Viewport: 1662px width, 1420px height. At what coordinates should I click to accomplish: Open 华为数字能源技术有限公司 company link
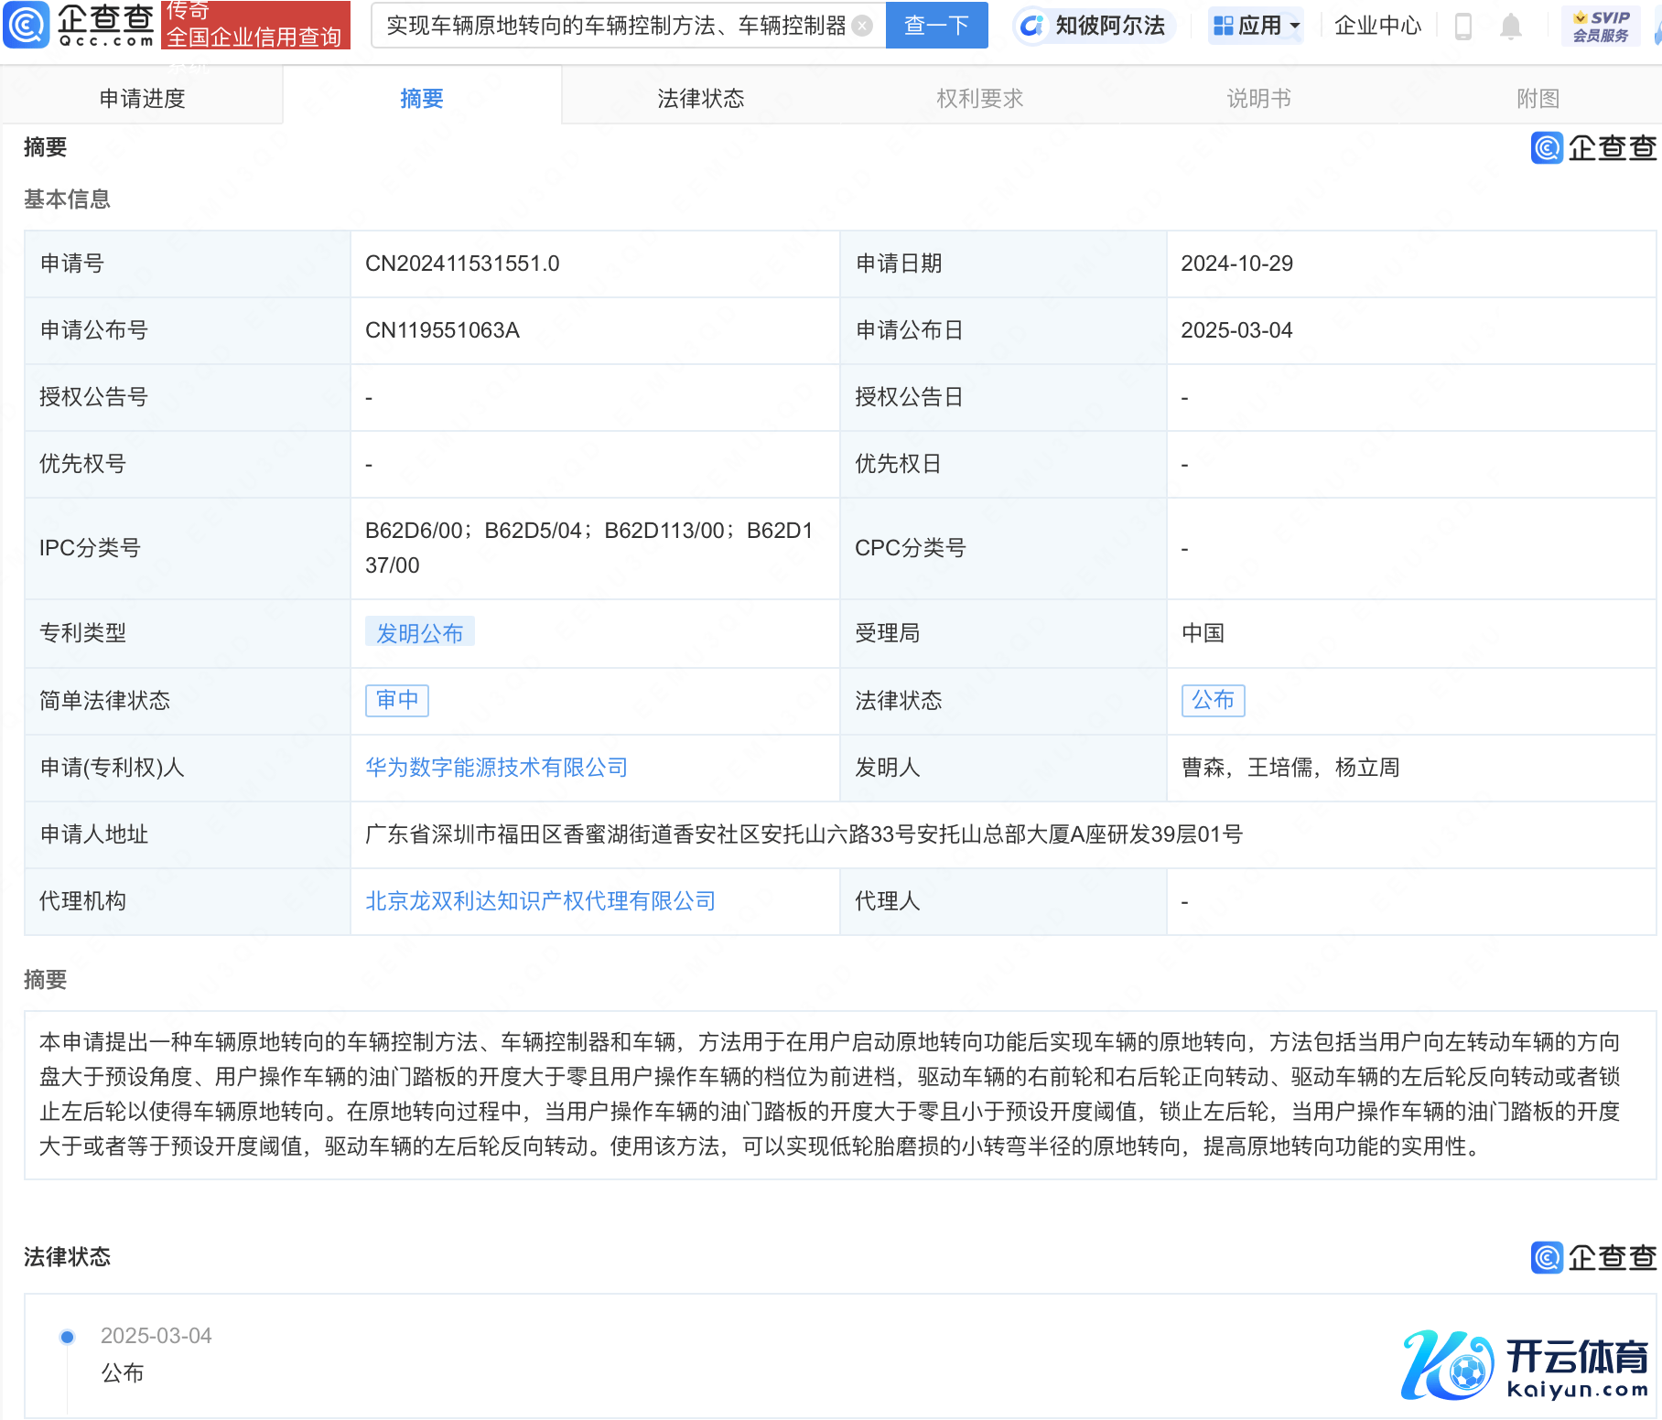[496, 768]
